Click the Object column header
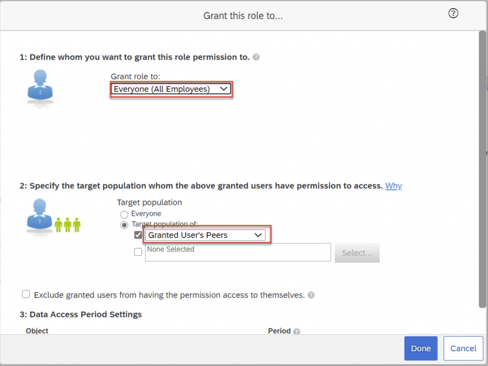488x366 pixels. click(x=37, y=331)
